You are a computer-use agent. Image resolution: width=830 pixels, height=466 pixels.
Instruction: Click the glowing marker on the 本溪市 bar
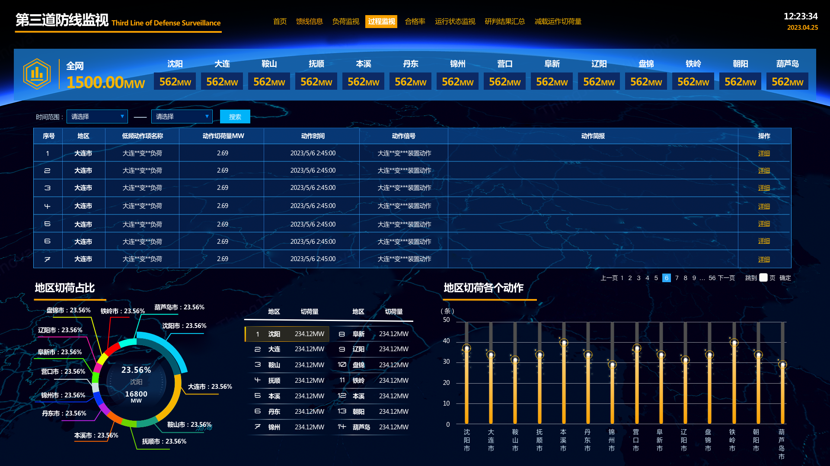564,343
